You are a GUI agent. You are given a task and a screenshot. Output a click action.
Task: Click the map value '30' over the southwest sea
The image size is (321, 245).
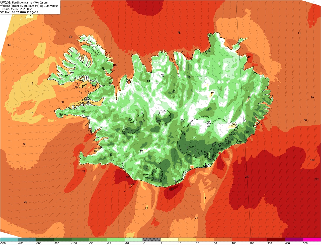tap(25, 144)
